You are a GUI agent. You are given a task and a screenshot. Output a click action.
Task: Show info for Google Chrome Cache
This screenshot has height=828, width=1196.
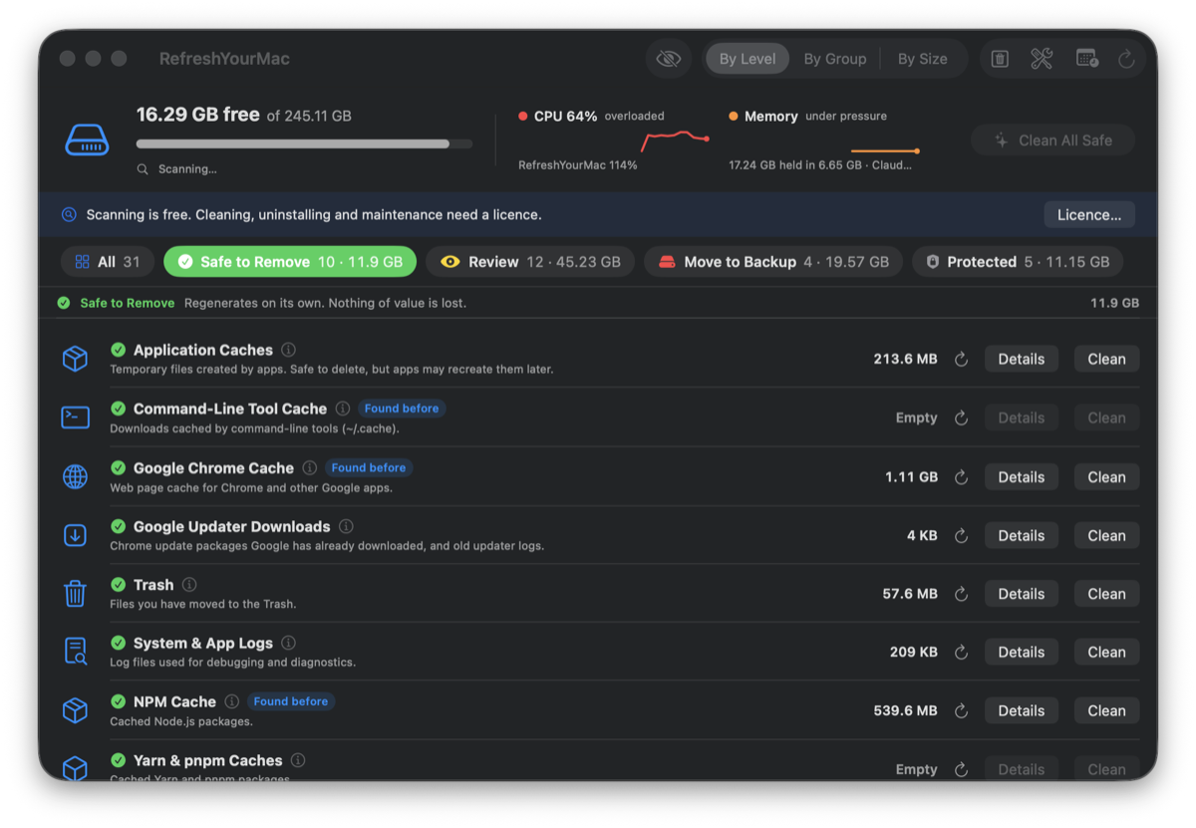coord(309,467)
